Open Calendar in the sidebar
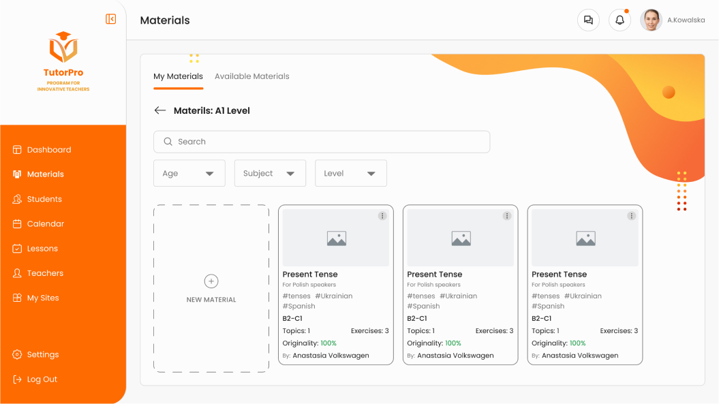Image resolution: width=719 pixels, height=404 pixels. 46,223
